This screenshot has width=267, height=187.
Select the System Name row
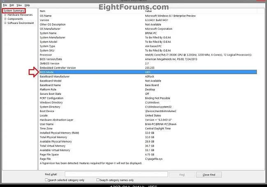point(148,33)
